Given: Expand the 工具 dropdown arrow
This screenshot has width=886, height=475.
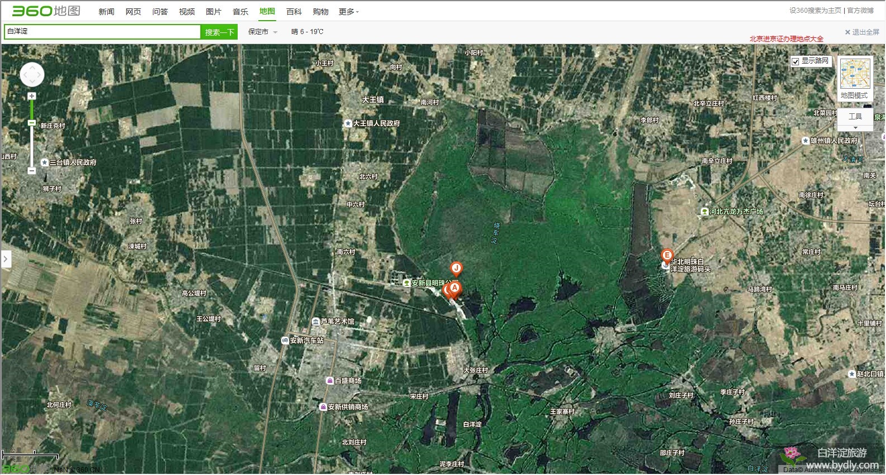Looking at the screenshot, I should 855,128.
